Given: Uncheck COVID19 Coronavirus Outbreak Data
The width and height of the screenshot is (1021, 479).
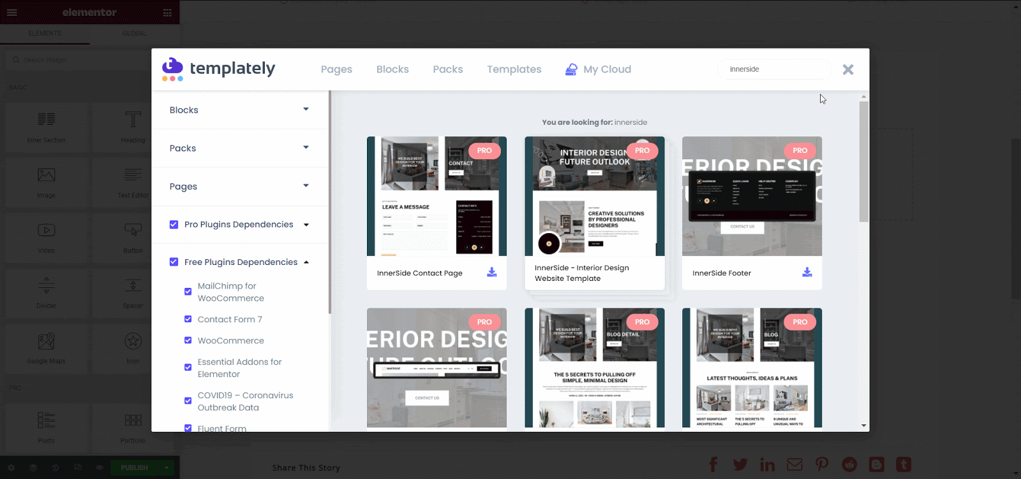Looking at the screenshot, I should pos(188,401).
